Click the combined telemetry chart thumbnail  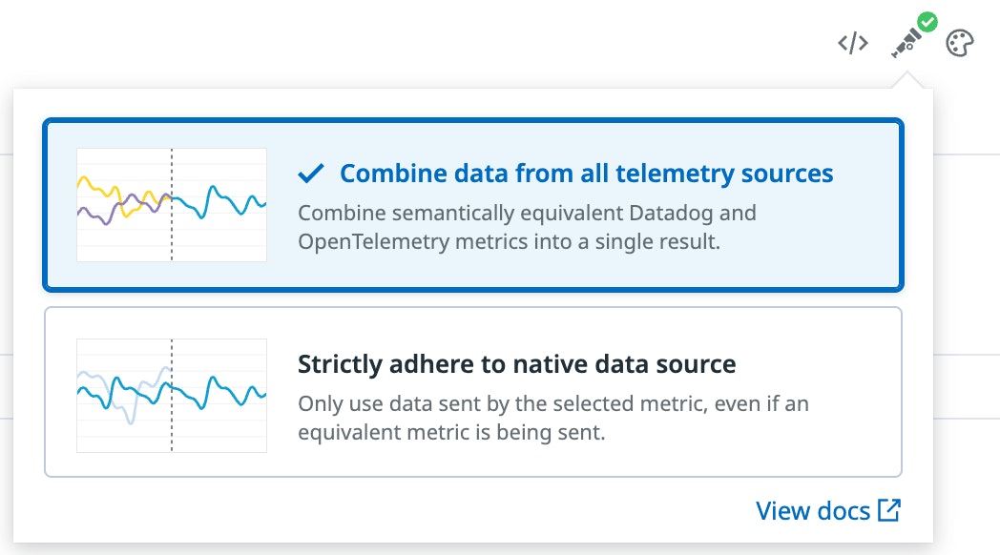click(x=172, y=204)
